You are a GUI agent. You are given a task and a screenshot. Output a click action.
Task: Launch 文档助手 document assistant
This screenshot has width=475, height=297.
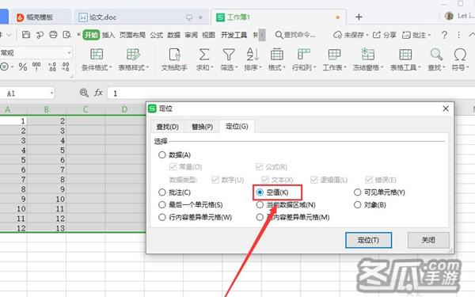coord(174,59)
